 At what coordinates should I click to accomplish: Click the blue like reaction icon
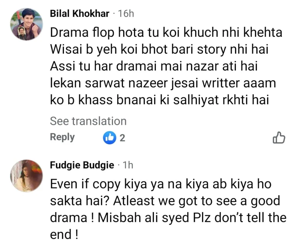click(x=109, y=138)
